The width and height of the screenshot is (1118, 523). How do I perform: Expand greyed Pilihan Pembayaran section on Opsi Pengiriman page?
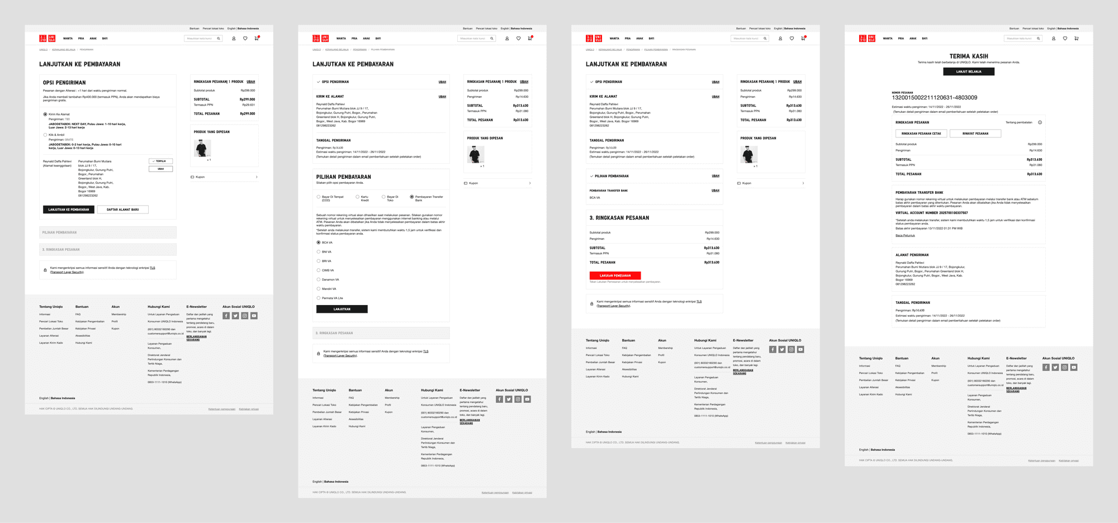tap(108, 232)
